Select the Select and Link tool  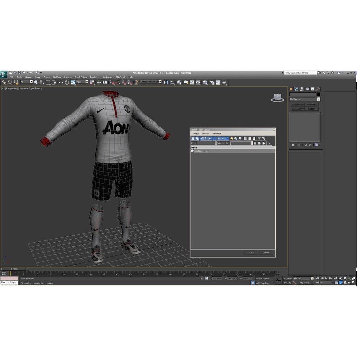pyautogui.click(x=4, y=82)
